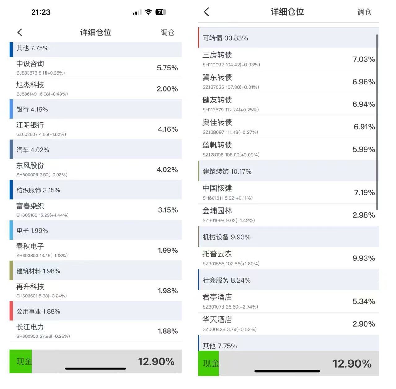Screen dimensions: 396x389
Task: Tap the back arrow on left screen
Action: click(x=20, y=33)
